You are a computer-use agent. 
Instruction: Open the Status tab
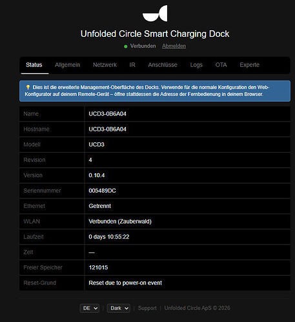click(x=34, y=65)
